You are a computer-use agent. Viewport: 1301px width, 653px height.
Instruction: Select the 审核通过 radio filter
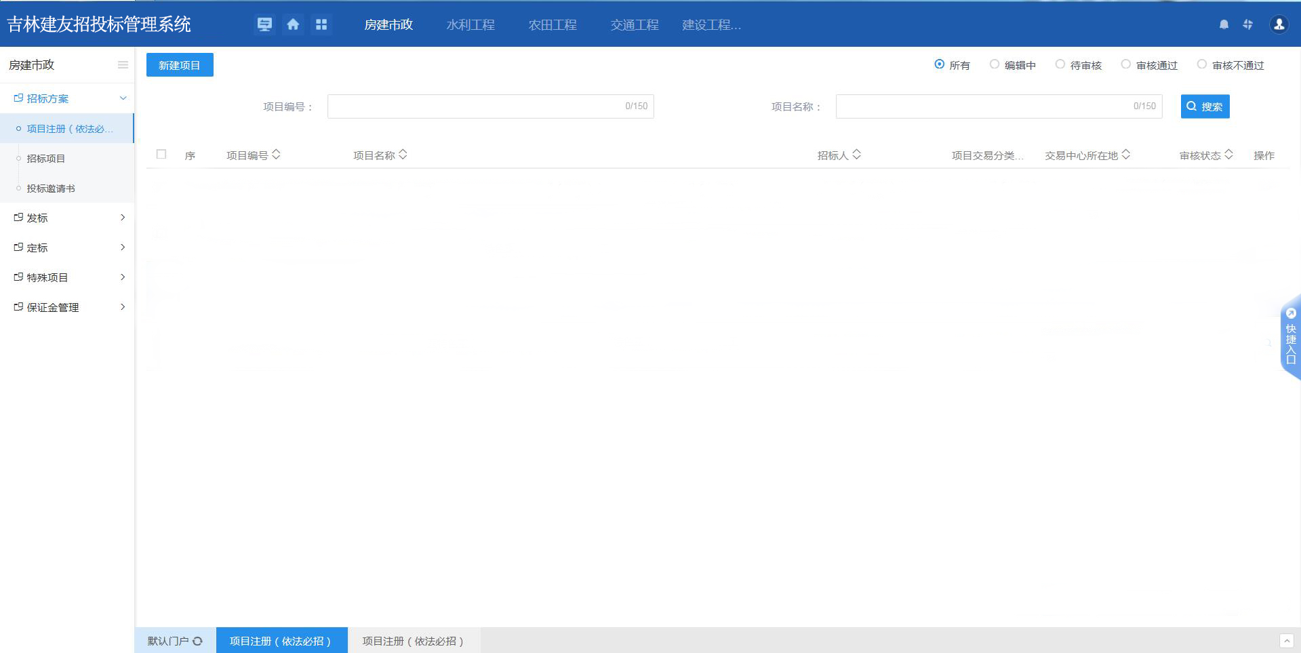1125,64
